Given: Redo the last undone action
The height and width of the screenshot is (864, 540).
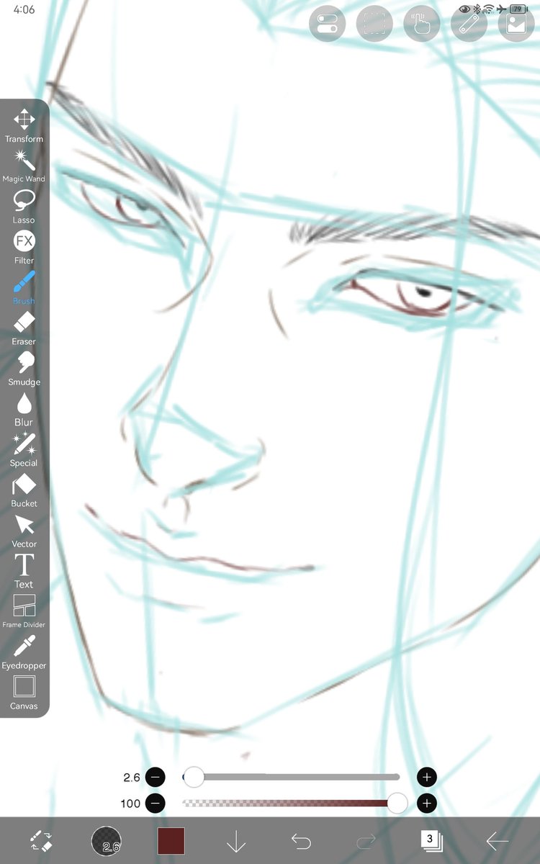Looking at the screenshot, I should pos(366,840).
